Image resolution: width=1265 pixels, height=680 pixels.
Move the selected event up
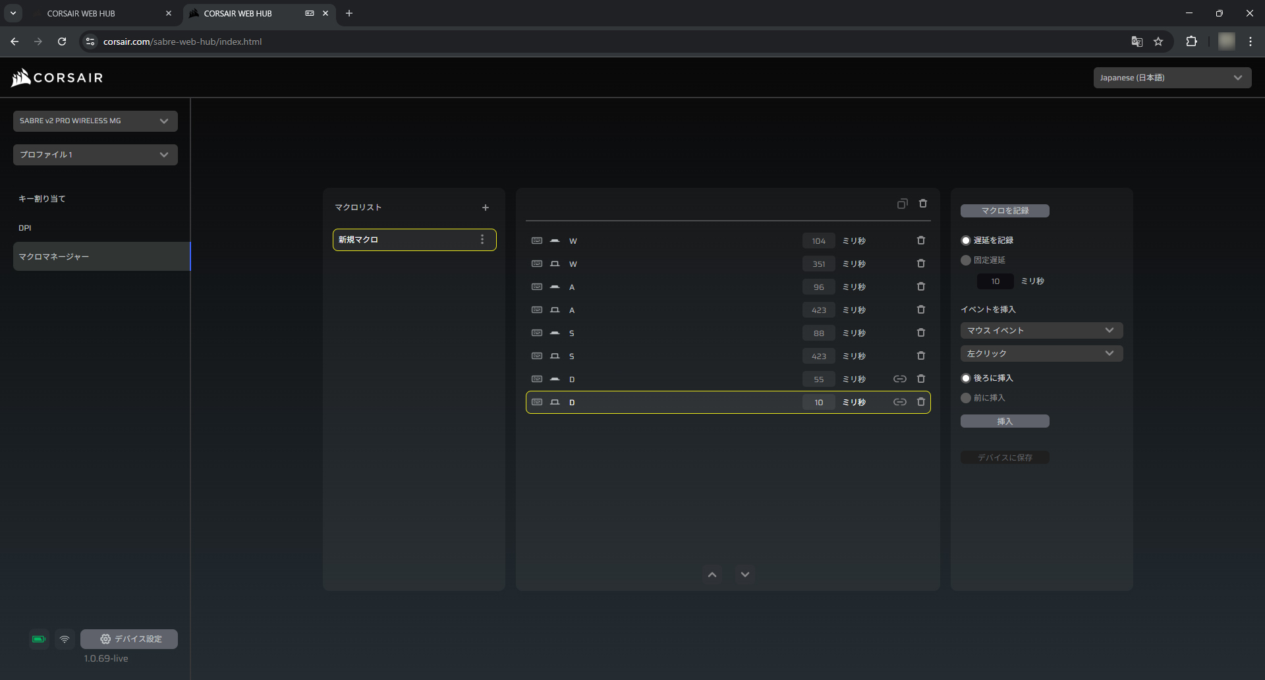[x=712, y=575]
